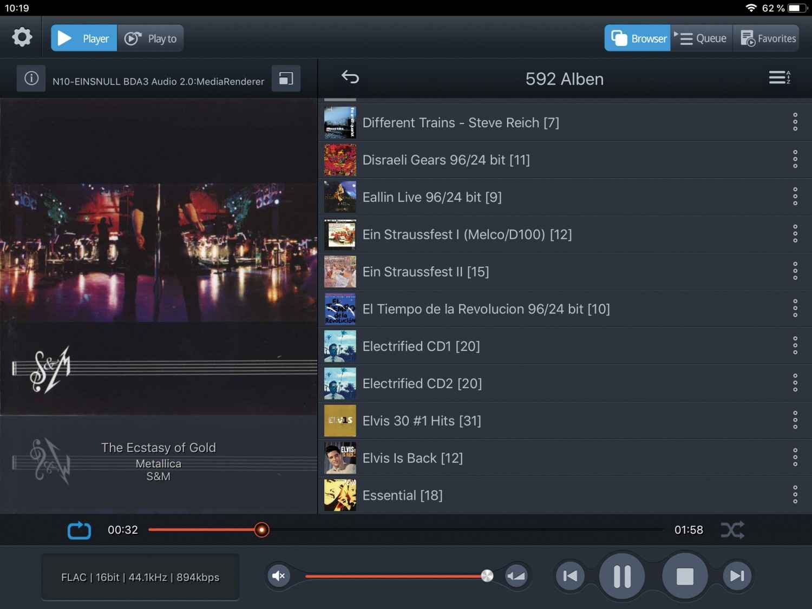This screenshot has width=812, height=609.
Task: Open the Browser tab
Action: click(x=638, y=38)
